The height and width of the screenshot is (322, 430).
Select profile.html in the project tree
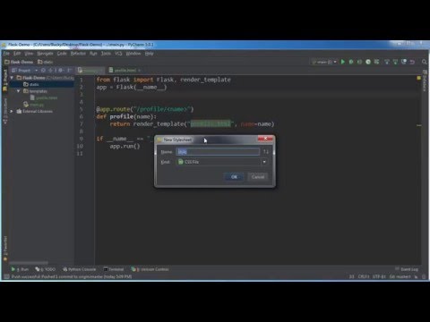[x=44, y=97]
